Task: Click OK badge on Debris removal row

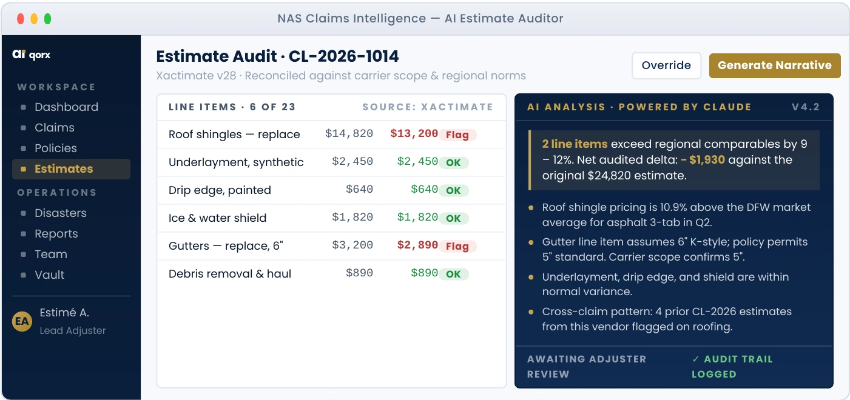Action: click(x=453, y=274)
